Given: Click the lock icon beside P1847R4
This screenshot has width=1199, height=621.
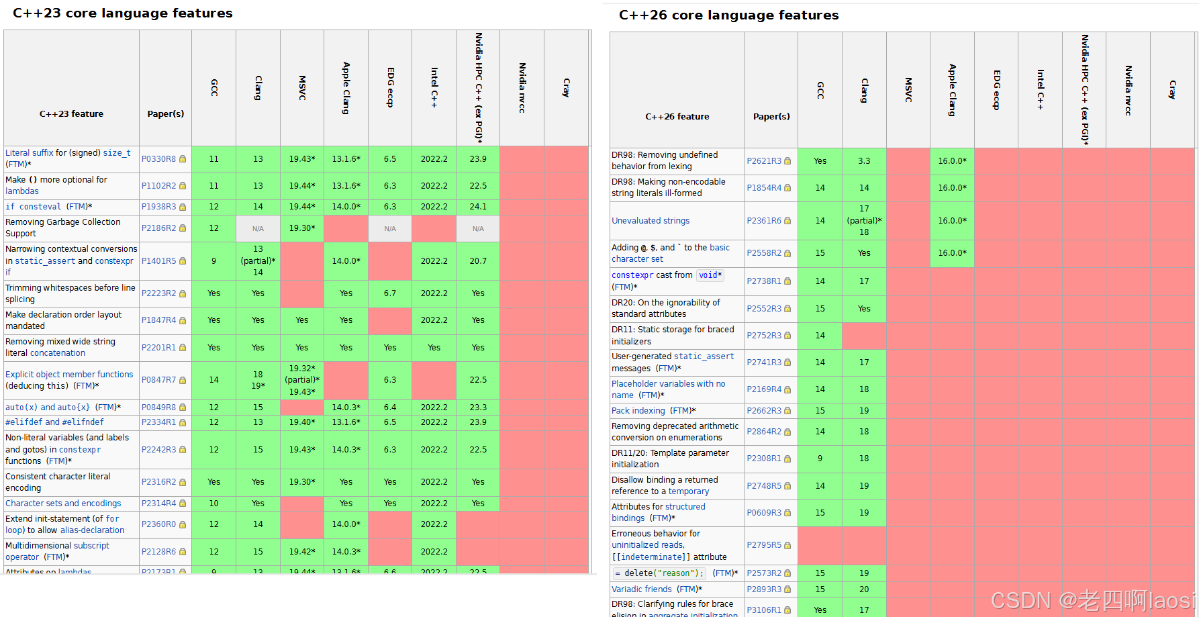Looking at the screenshot, I should [x=183, y=321].
